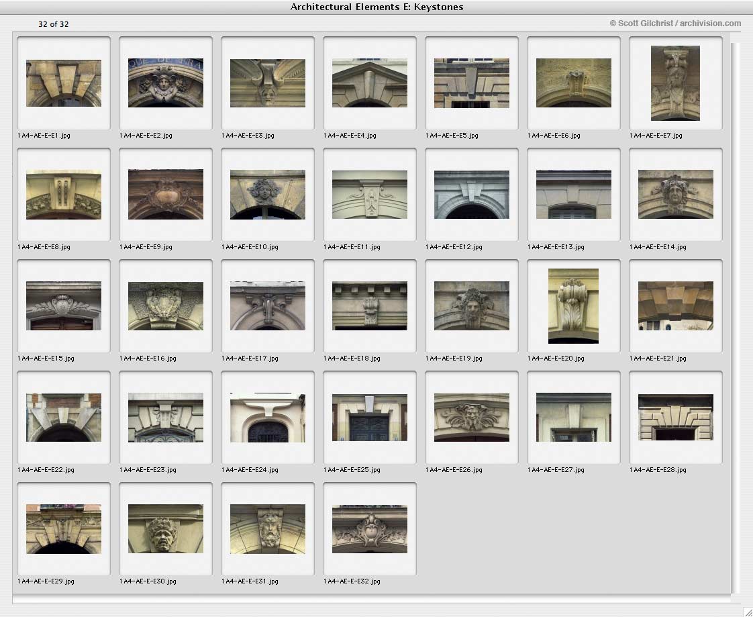The width and height of the screenshot is (753, 617).
Task: Click the window resize grip corner
Action: [747, 611]
